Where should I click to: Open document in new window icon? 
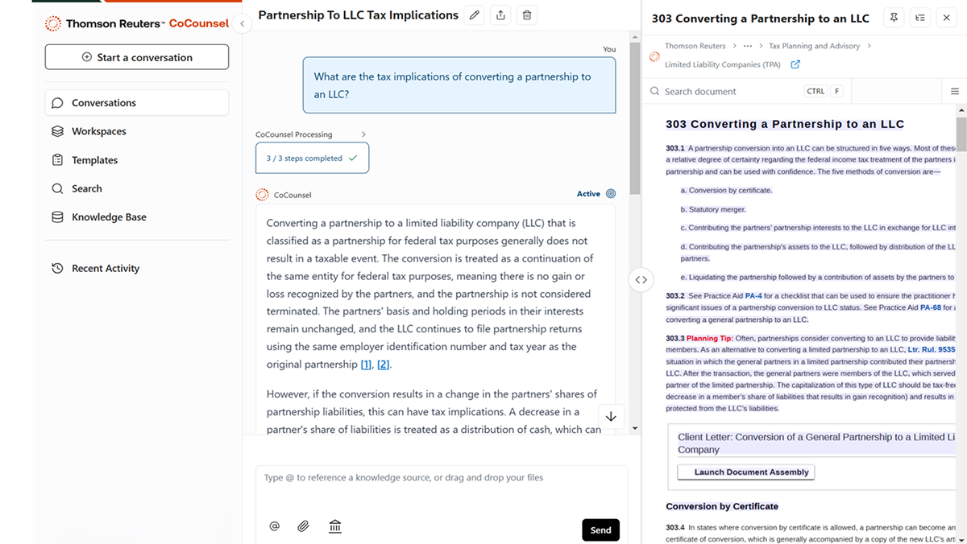click(795, 64)
